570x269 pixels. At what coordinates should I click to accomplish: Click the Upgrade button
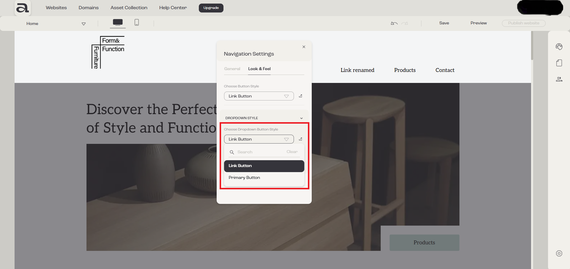coord(211,8)
